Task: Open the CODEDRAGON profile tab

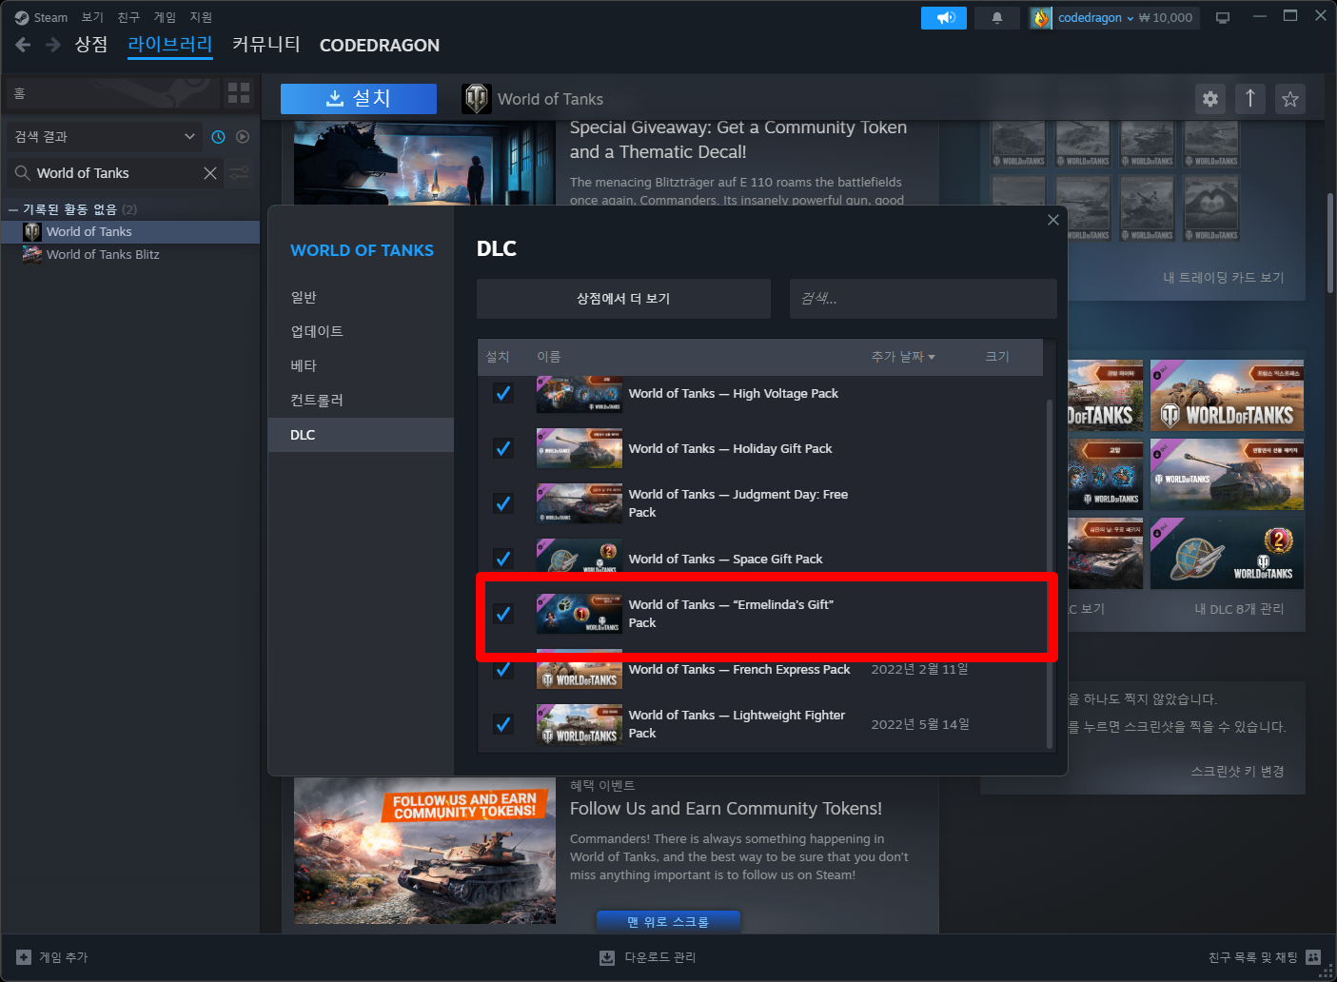Action: click(380, 45)
